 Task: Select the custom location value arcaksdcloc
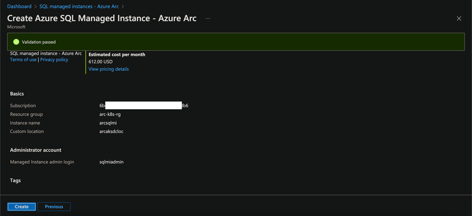[112, 131]
